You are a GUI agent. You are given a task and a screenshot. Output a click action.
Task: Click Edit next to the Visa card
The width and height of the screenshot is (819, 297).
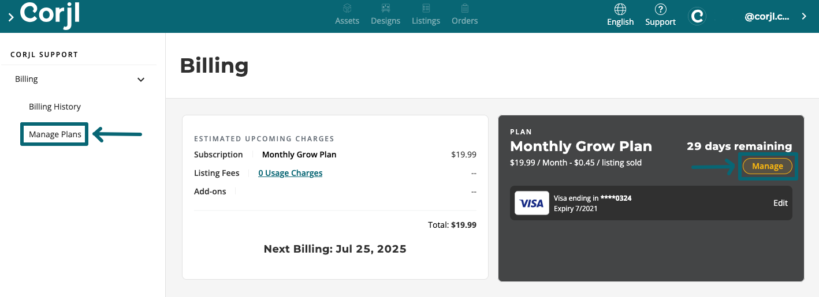point(780,203)
